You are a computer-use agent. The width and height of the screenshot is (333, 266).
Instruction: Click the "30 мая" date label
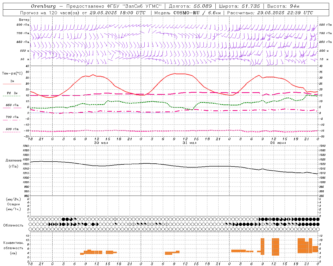tap(101, 143)
